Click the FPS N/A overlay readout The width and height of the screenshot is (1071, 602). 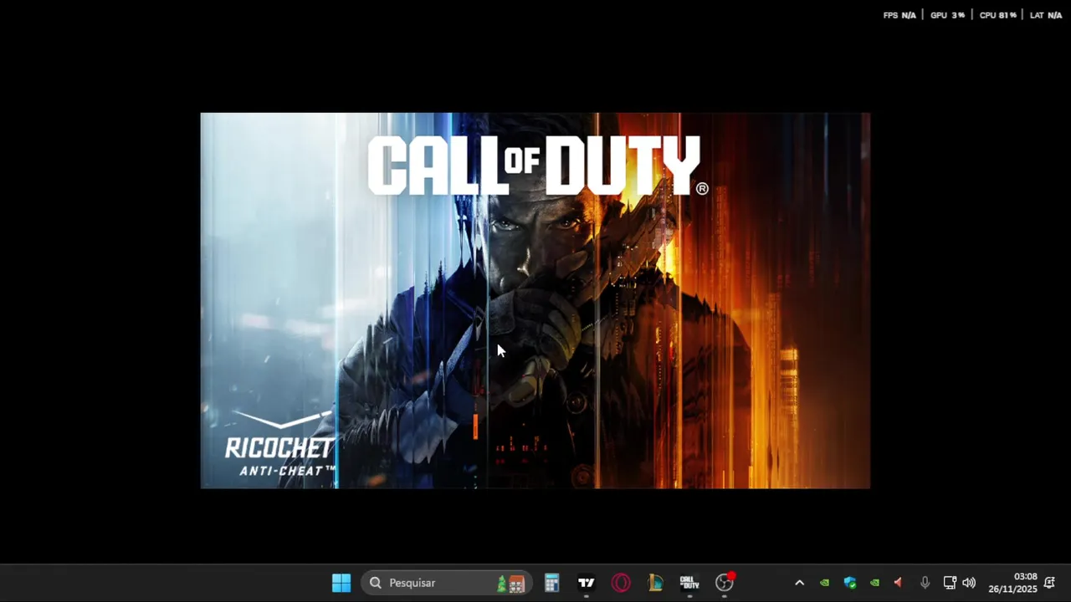(x=899, y=15)
